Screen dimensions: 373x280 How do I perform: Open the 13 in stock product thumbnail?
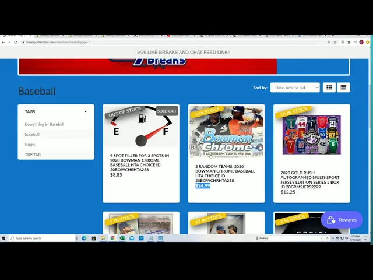click(x=226, y=223)
